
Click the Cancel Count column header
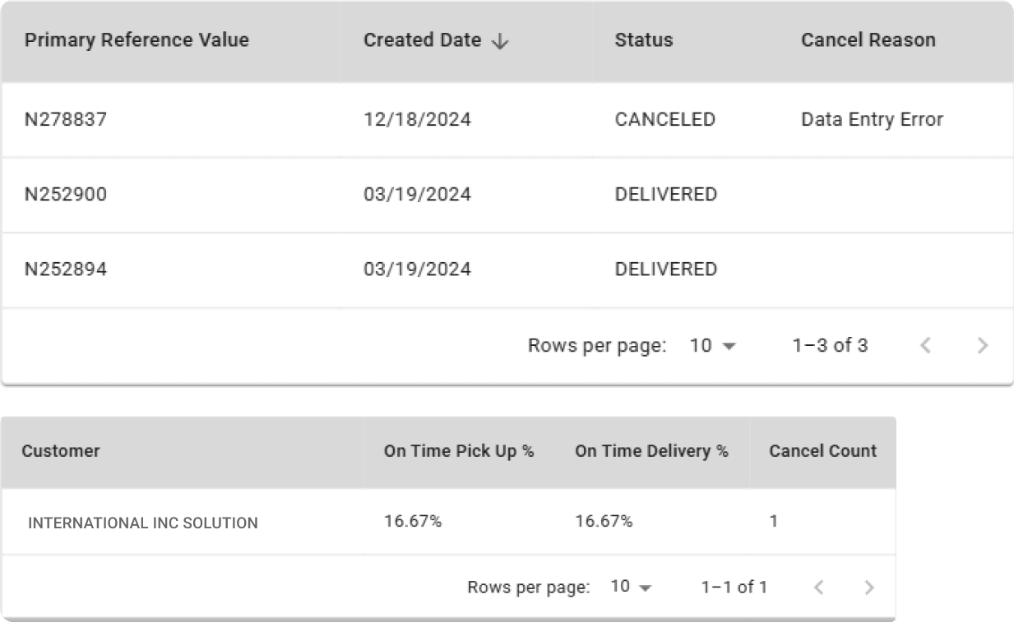[x=822, y=451]
